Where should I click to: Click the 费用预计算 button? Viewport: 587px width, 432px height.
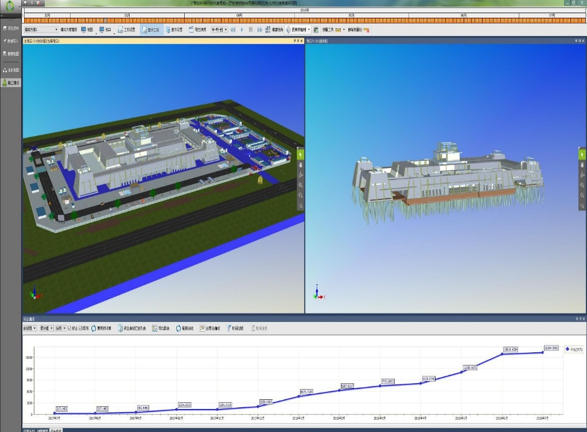click(x=103, y=328)
